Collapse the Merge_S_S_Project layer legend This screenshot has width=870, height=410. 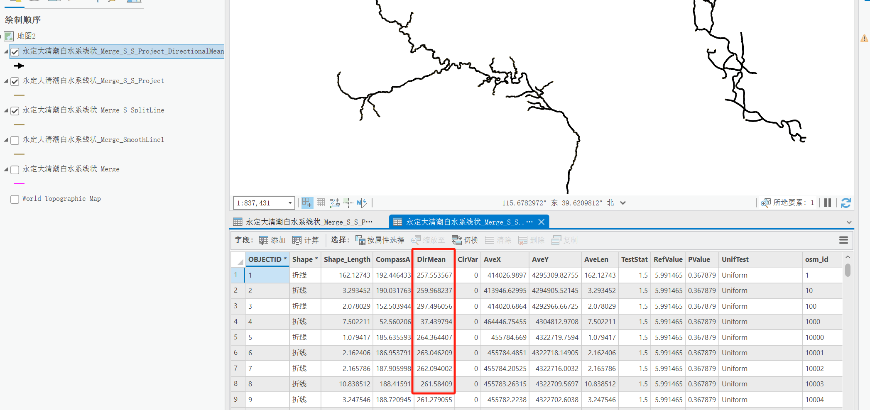[x=6, y=81]
